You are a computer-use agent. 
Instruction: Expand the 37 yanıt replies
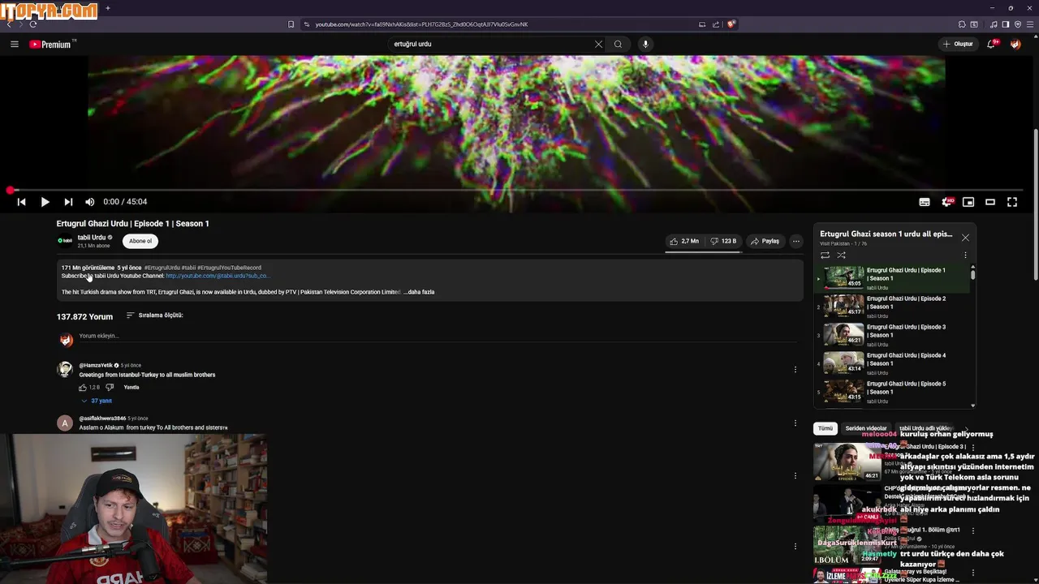click(97, 401)
